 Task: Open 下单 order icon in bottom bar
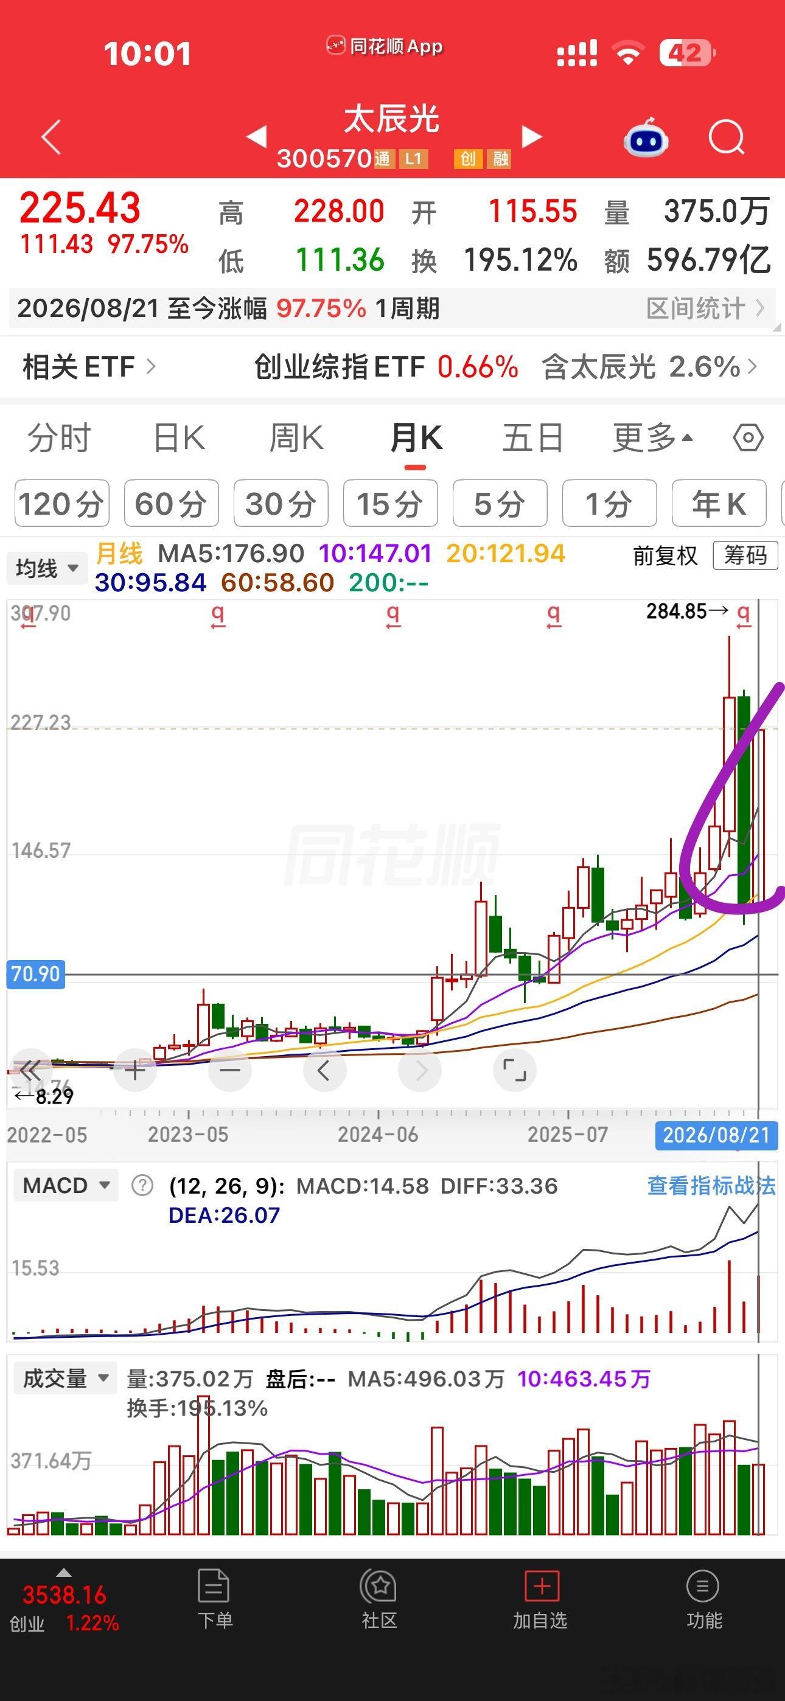214,1600
